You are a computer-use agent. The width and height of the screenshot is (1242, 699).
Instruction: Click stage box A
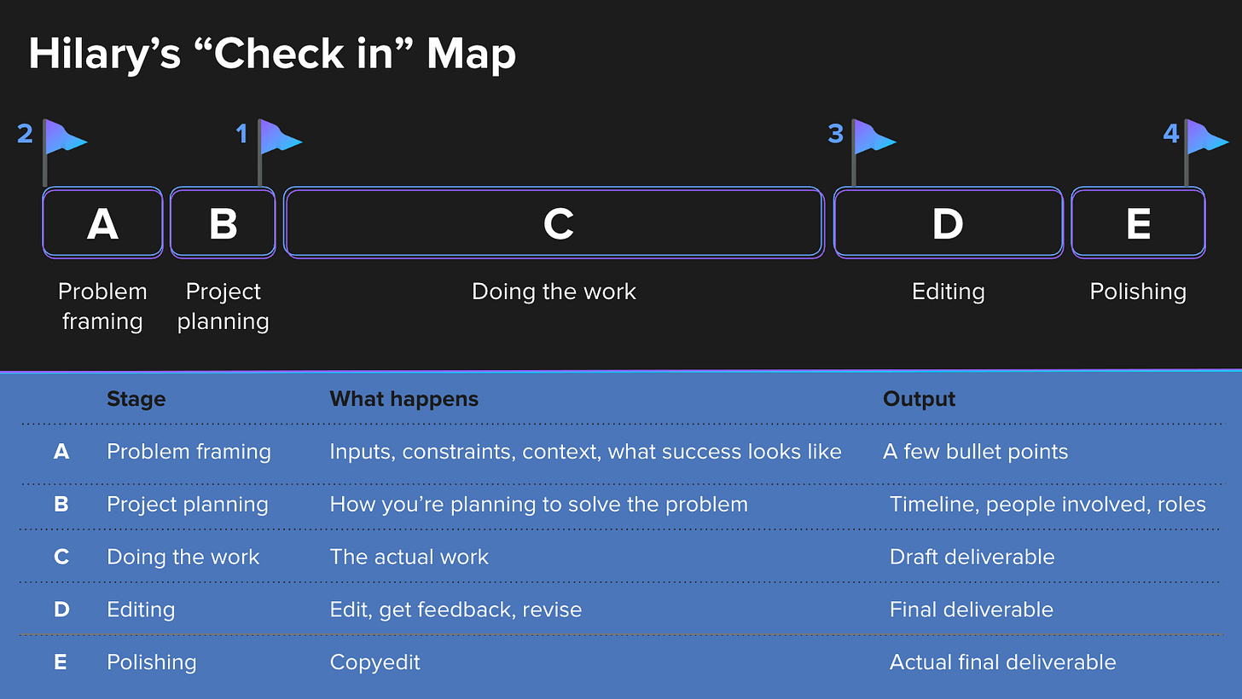[x=102, y=223]
